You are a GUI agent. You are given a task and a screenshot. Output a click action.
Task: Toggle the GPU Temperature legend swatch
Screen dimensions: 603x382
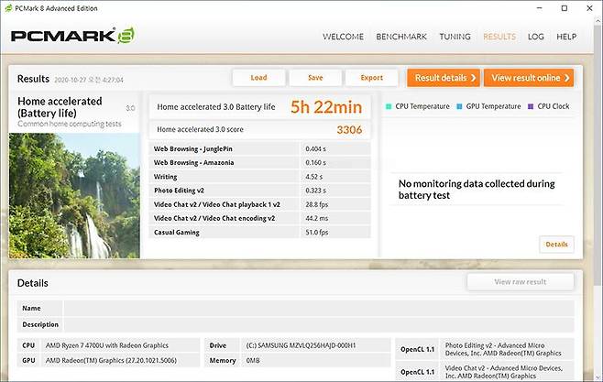click(459, 106)
